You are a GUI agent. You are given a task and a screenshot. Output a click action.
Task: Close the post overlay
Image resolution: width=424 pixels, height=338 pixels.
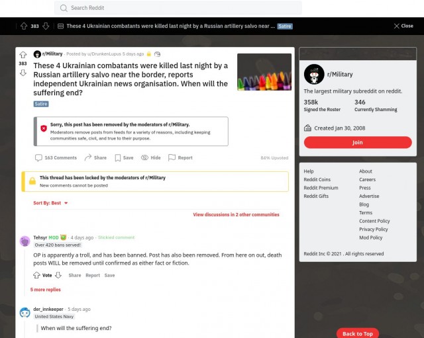click(403, 26)
